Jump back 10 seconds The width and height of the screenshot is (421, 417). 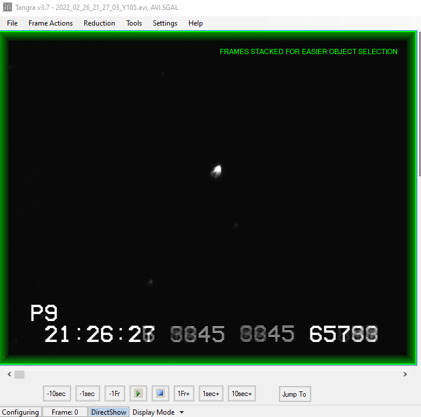(x=57, y=394)
